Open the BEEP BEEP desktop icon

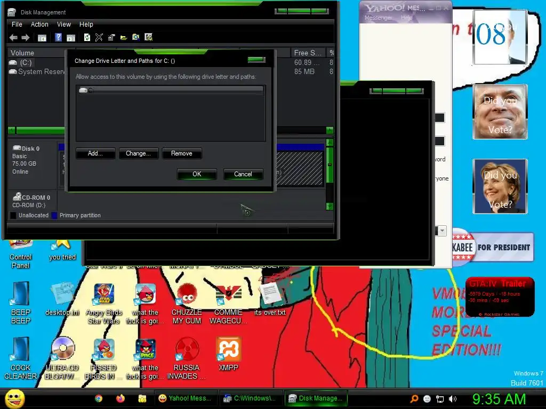coord(21,303)
